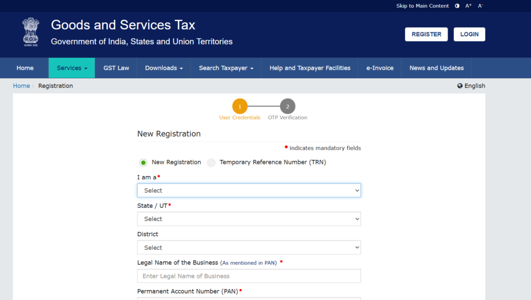Select Temporary Reference Number (TRN) radio option
Viewport: 531px width, 300px height.
(211, 162)
